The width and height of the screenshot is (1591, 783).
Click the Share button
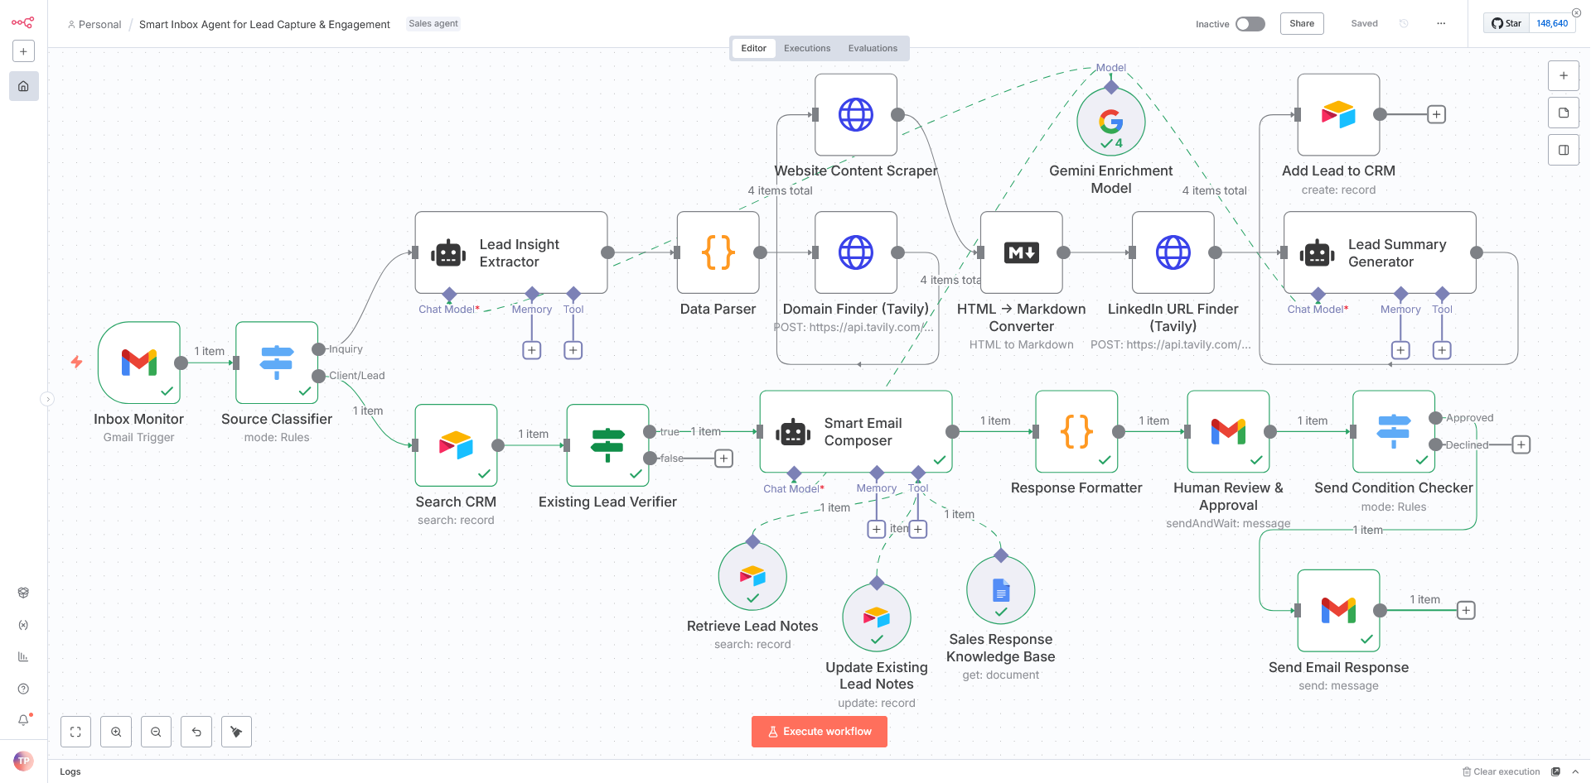[1301, 24]
